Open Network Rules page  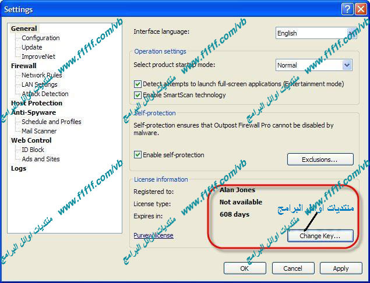tap(41, 75)
